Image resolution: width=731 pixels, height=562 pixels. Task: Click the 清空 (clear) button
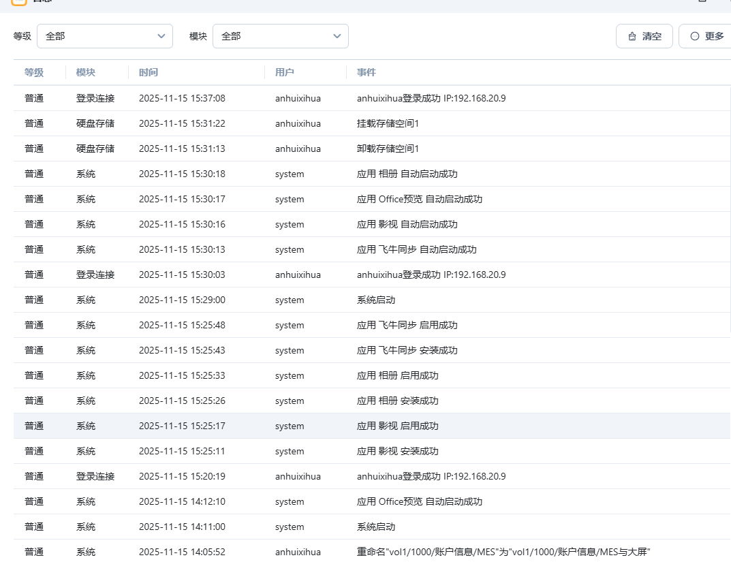[x=644, y=36]
